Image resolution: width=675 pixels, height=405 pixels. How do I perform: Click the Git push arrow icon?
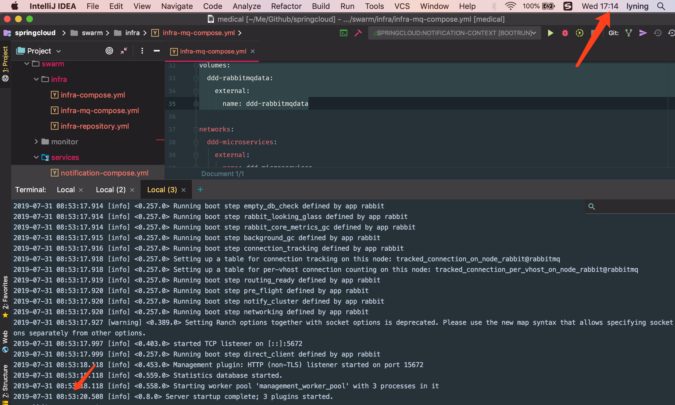[643, 33]
